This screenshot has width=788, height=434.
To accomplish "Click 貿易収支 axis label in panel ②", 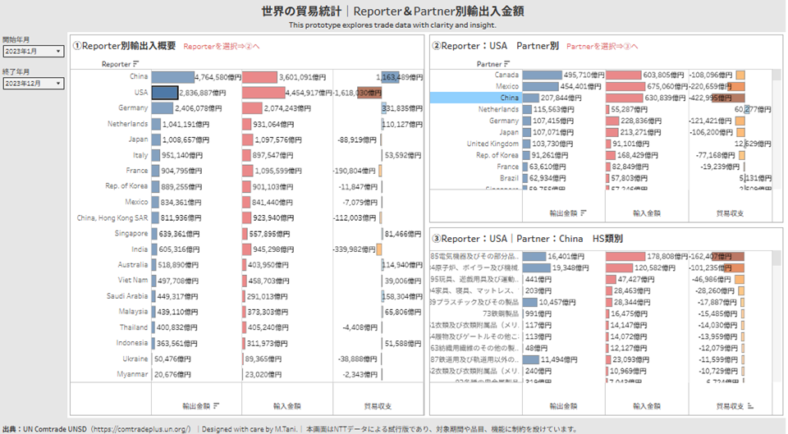I will pyautogui.click(x=729, y=212).
